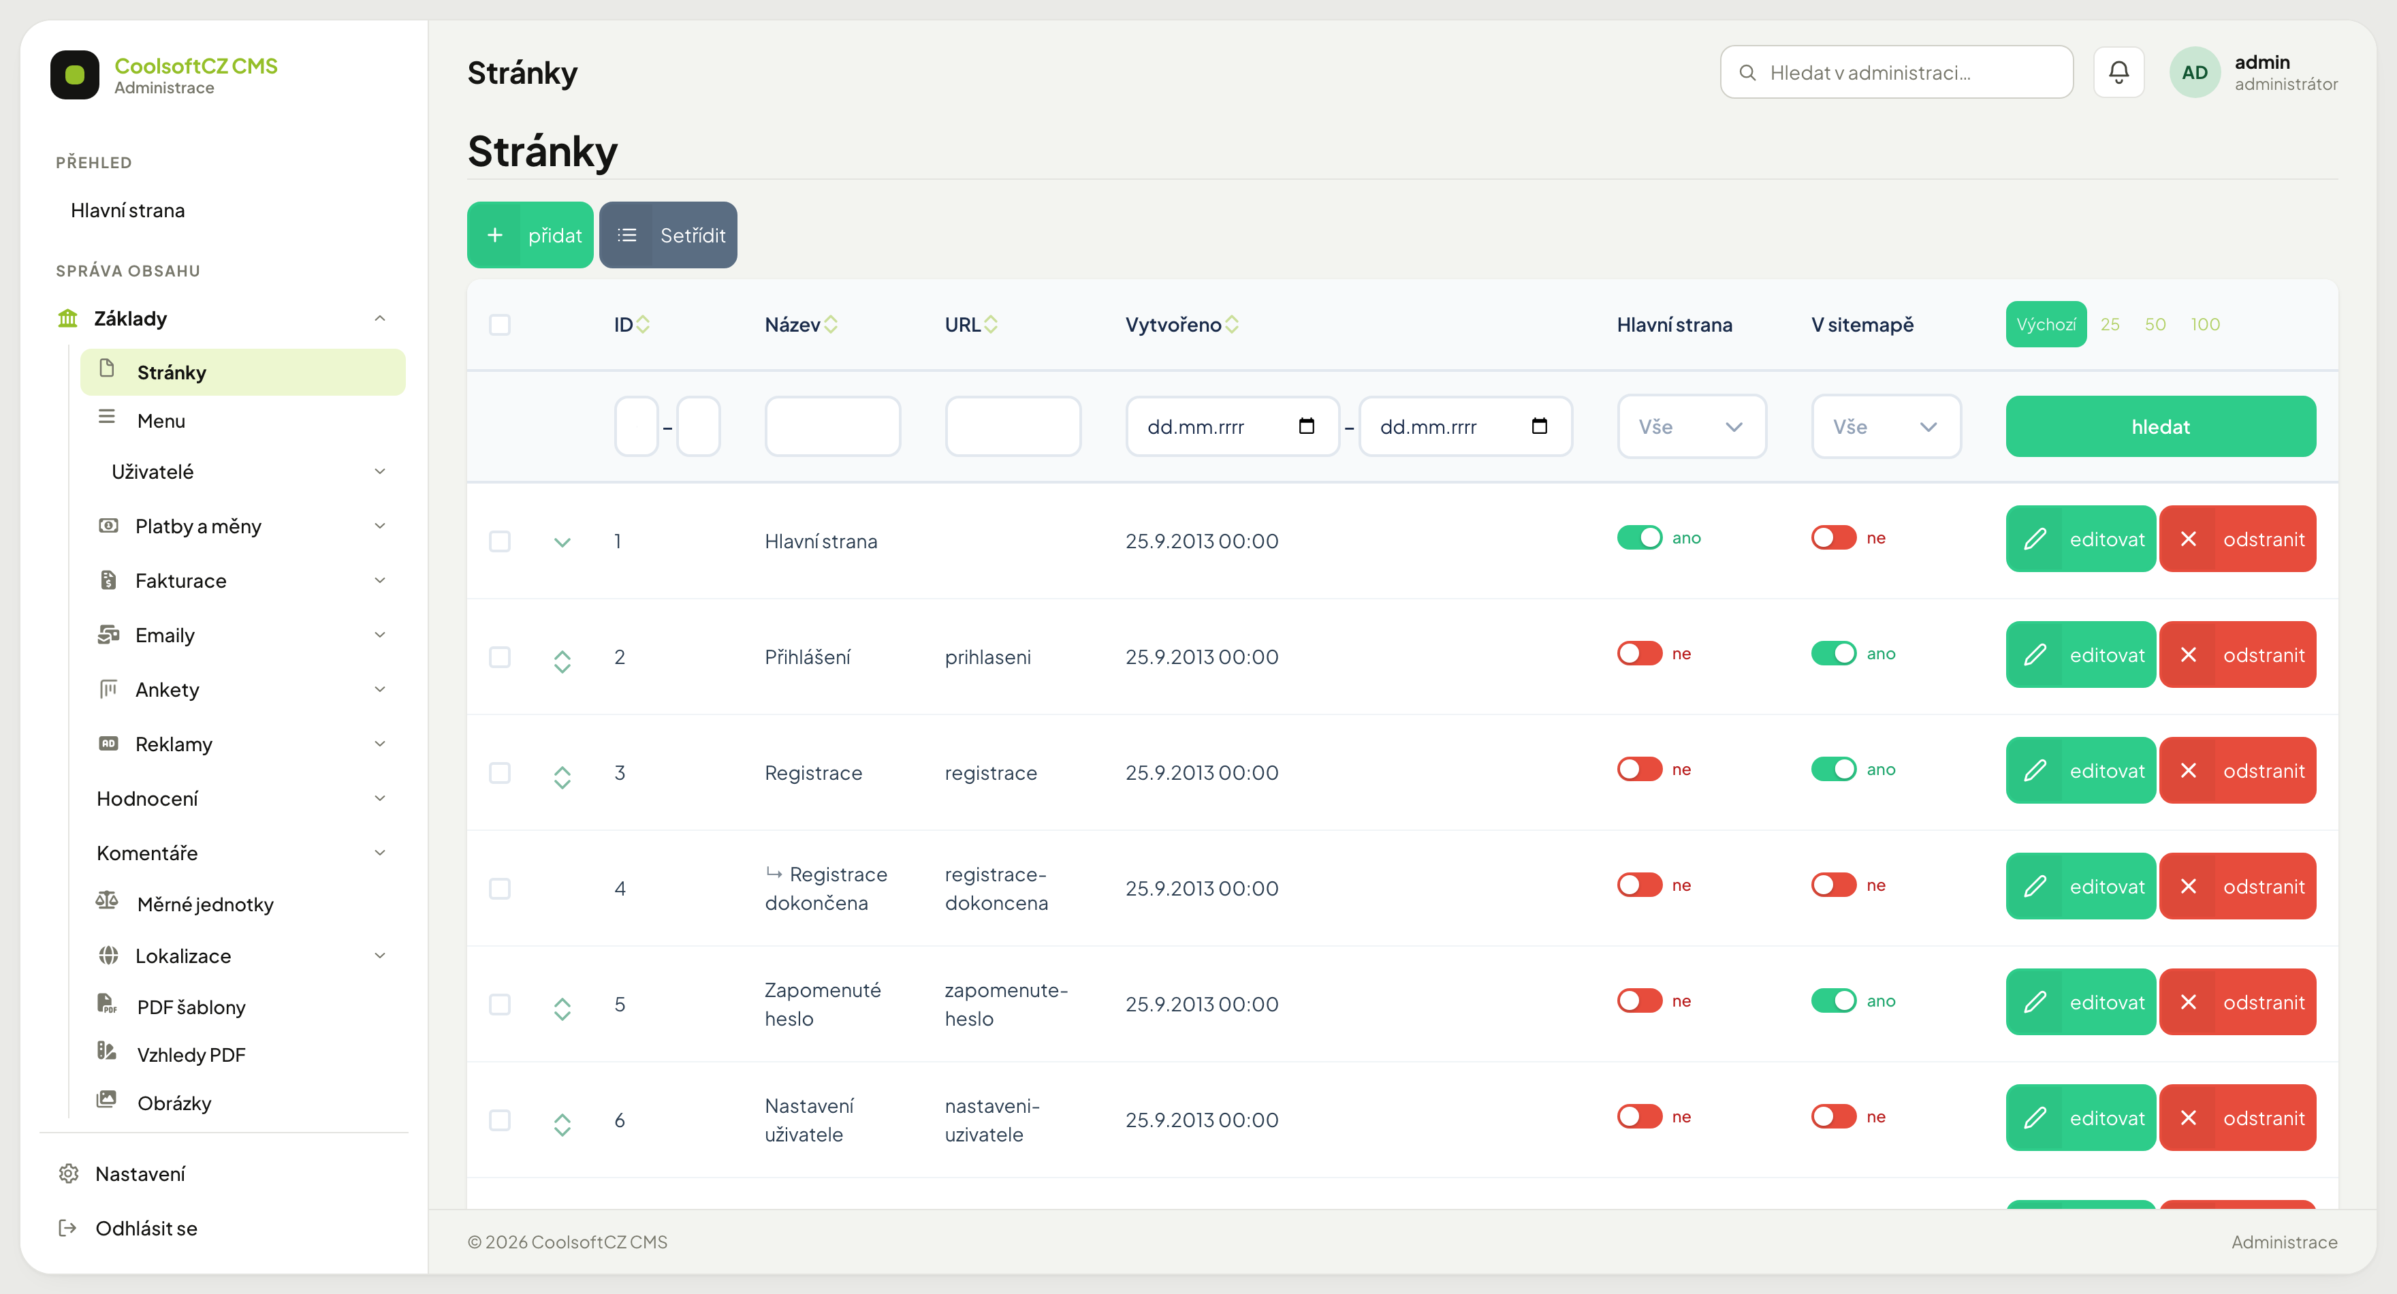Screen dimensions: 2397x1294
Task: Click the AD user avatar
Action: pos(2194,73)
